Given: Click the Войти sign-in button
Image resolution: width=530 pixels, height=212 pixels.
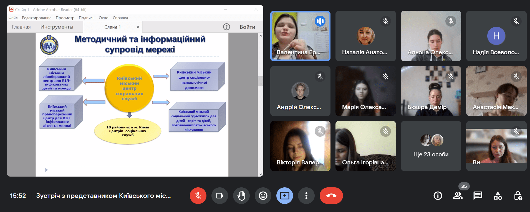Looking at the screenshot, I should (x=247, y=27).
